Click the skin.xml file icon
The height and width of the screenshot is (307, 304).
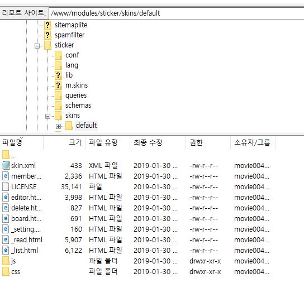click(x=6, y=165)
